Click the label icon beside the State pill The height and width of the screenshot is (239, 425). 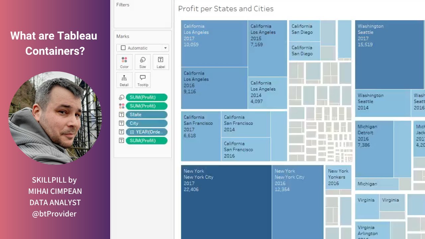point(122,115)
